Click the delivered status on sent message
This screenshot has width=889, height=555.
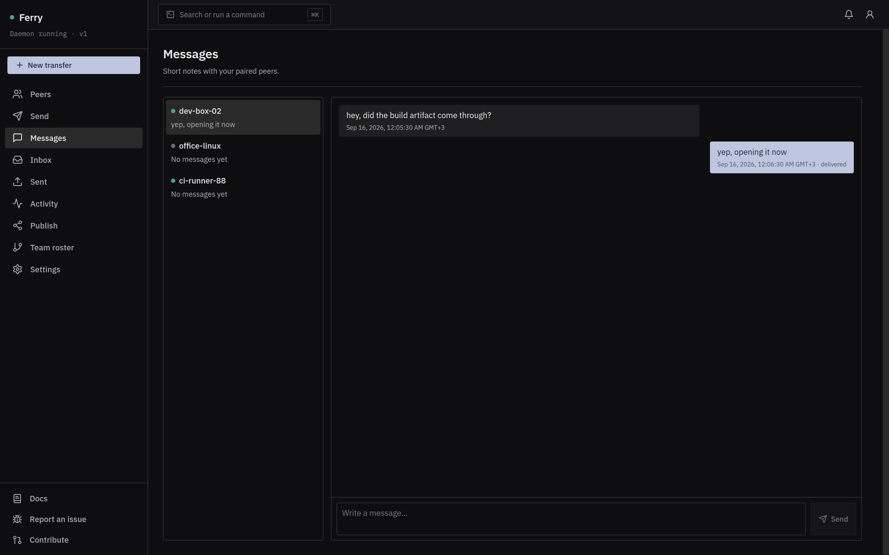[x=833, y=164]
